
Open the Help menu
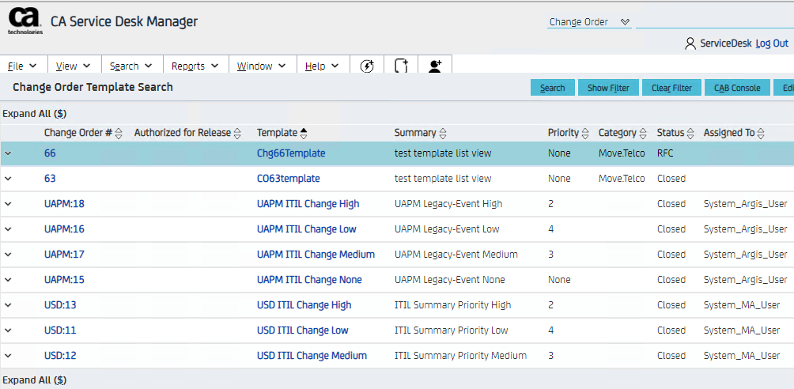(x=322, y=66)
